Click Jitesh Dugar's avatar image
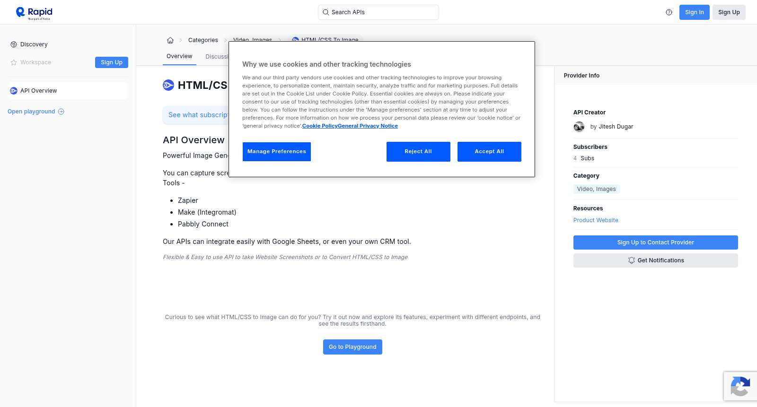Screen dimensions: 757x407 pos(579,127)
